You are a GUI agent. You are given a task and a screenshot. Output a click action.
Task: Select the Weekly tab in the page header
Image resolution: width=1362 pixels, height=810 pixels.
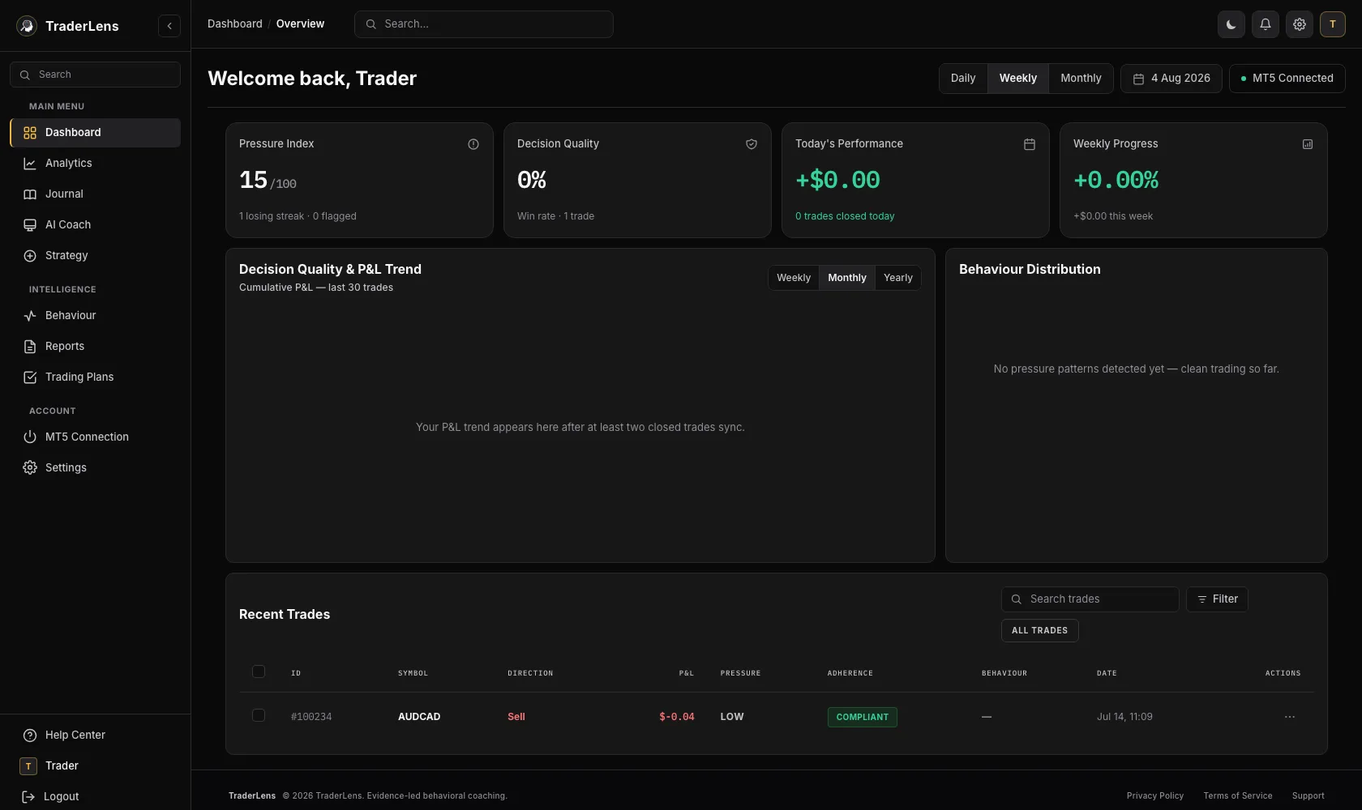point(1018,79)
